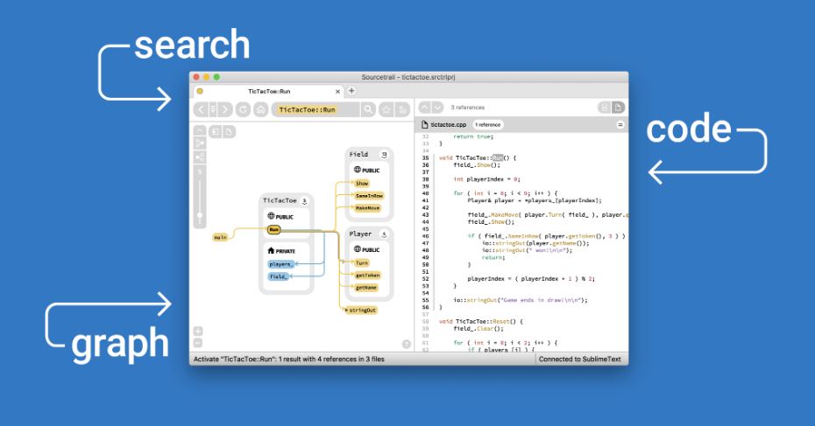Expand the Player class node arrow
Viewport: 815px width, 426px height.
tap(384, 234)
